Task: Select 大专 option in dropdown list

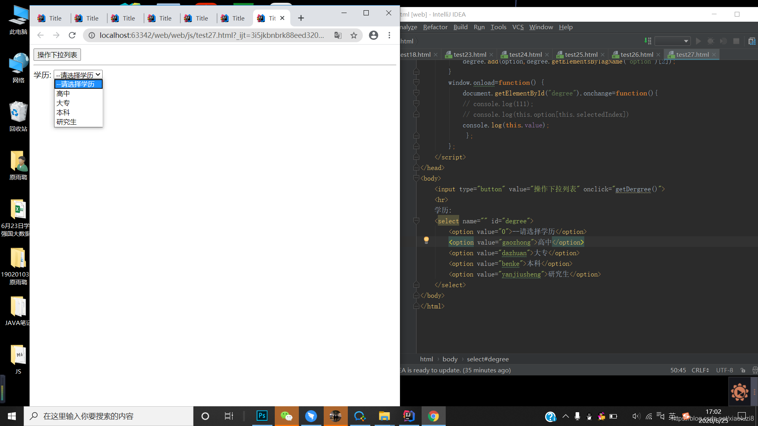Action: pos(78,103)
